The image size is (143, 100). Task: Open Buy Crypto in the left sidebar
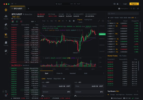tap(6, 26)
